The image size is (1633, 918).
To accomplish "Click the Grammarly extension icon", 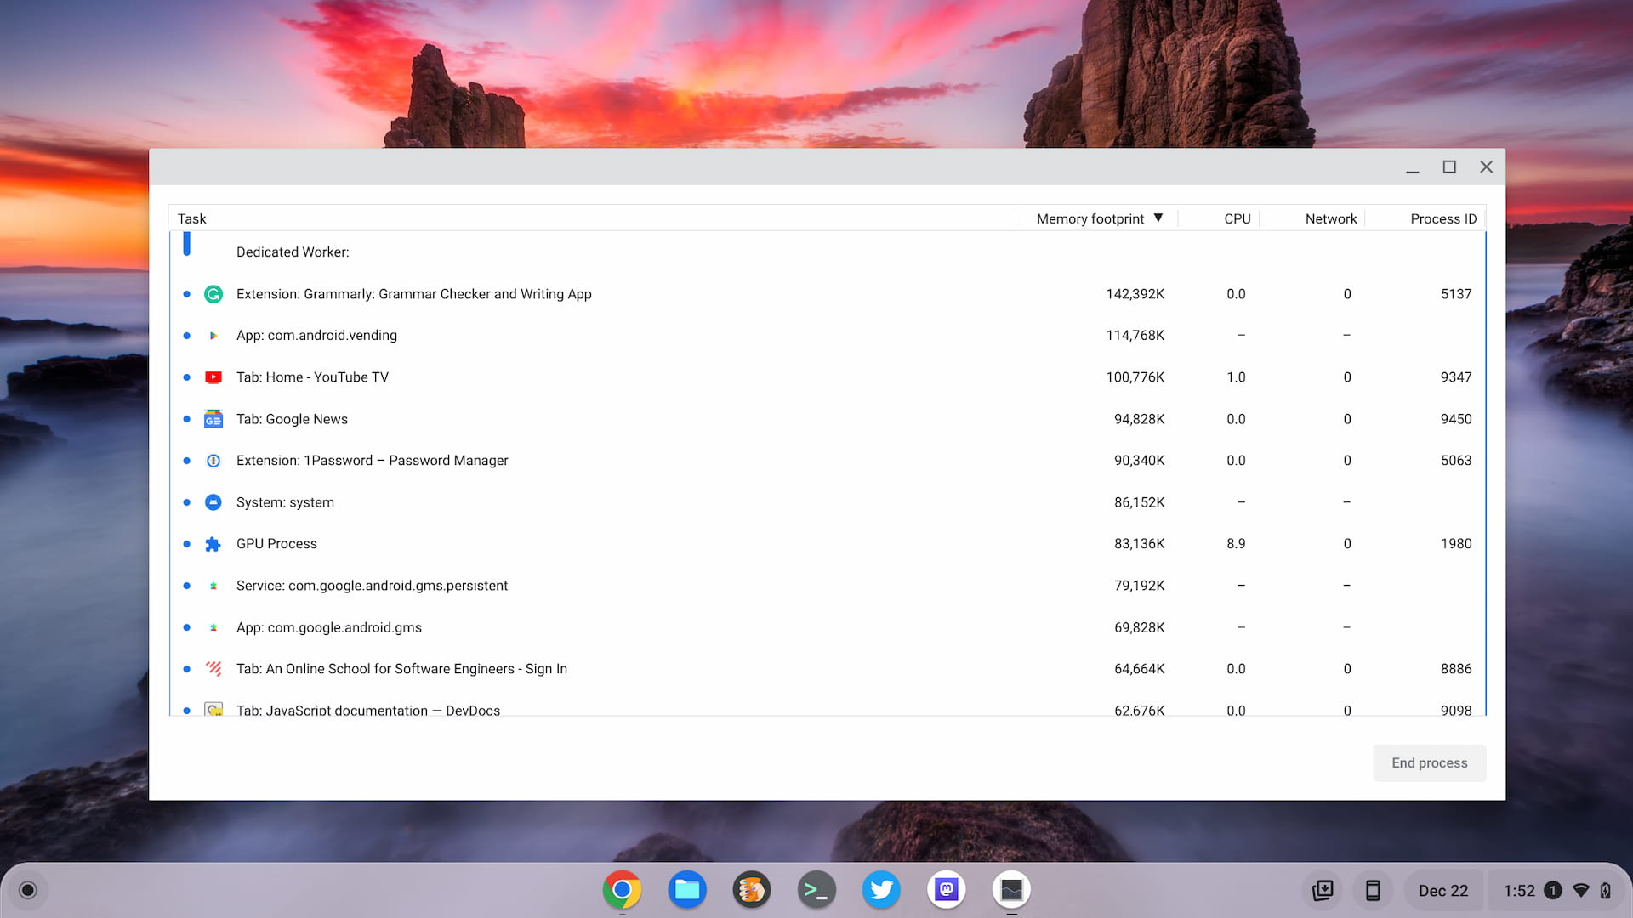I will click(213, 293).
